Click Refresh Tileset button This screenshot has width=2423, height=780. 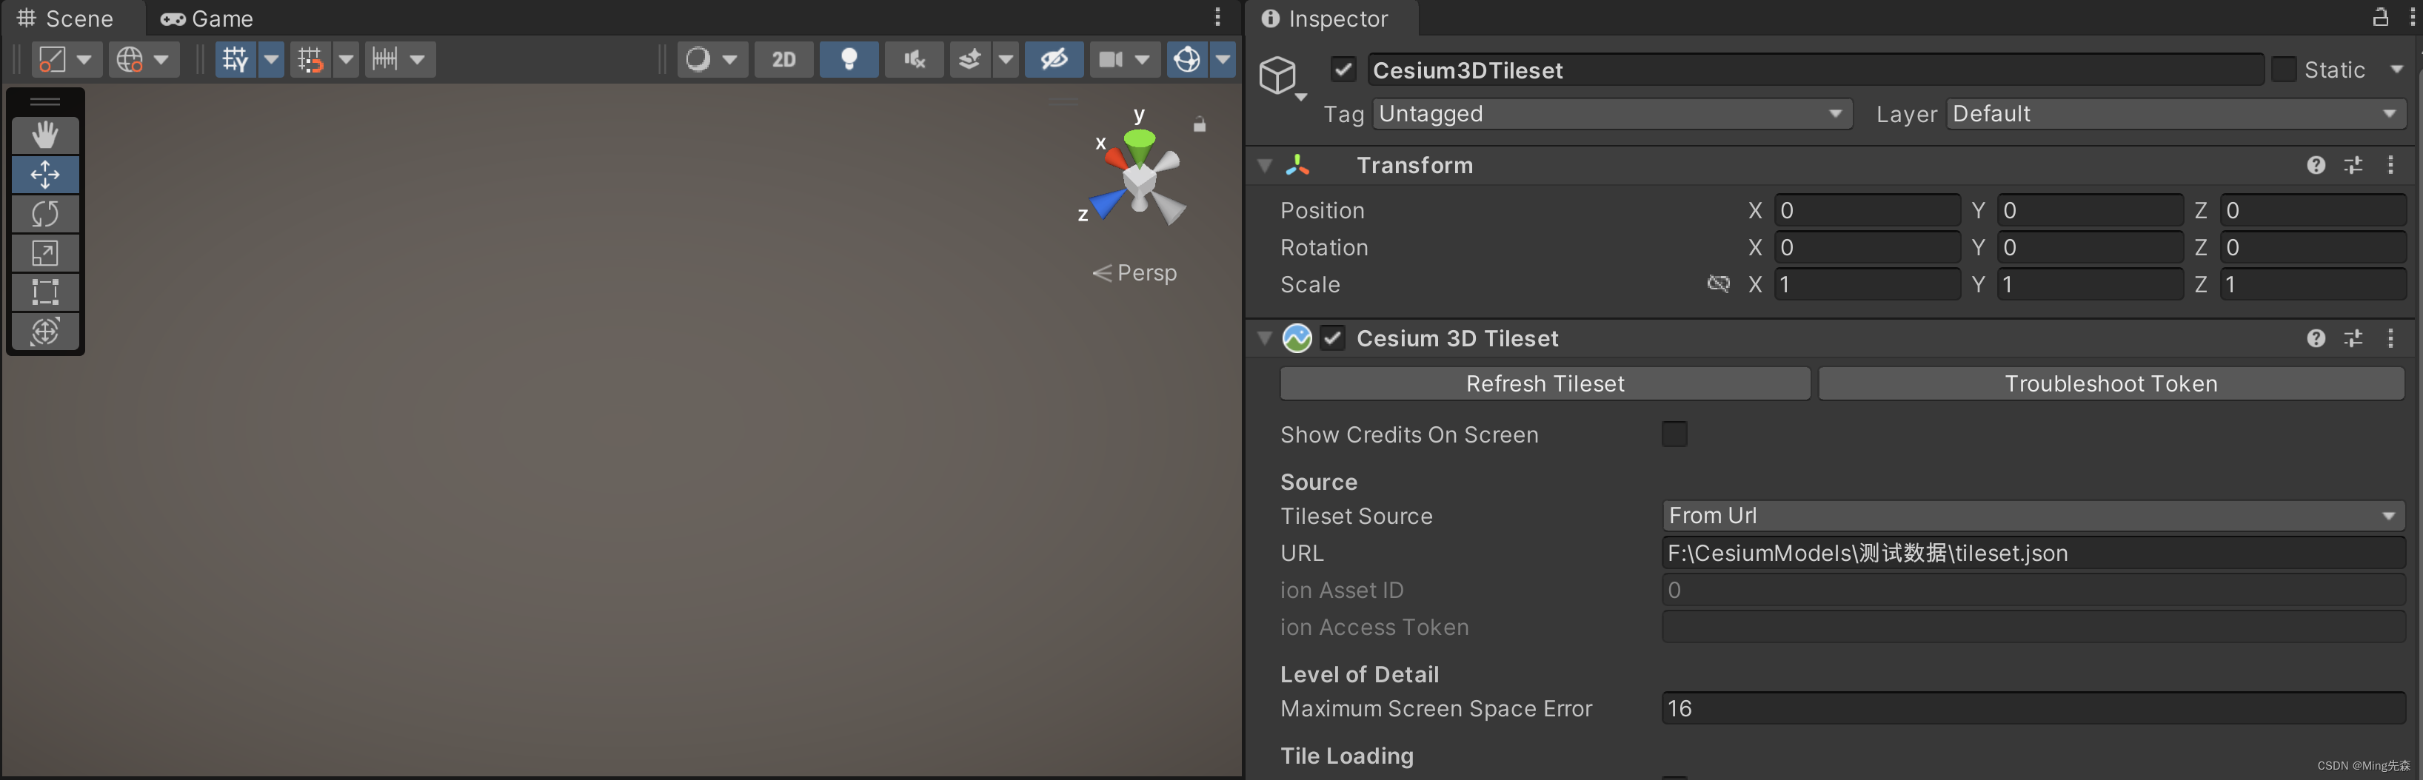pyautogui.click(x=1545, y=383)
